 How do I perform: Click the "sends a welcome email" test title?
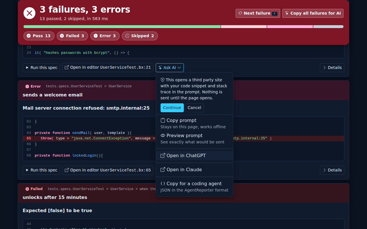(x=52, y=95)
